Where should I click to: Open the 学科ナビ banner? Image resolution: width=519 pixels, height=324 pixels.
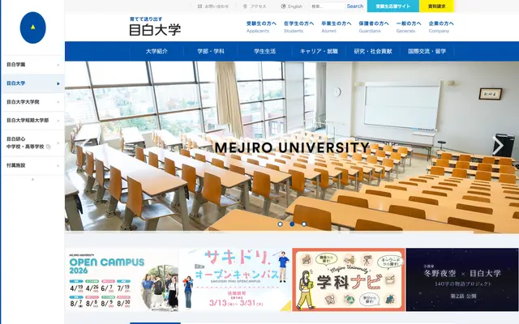349,279
